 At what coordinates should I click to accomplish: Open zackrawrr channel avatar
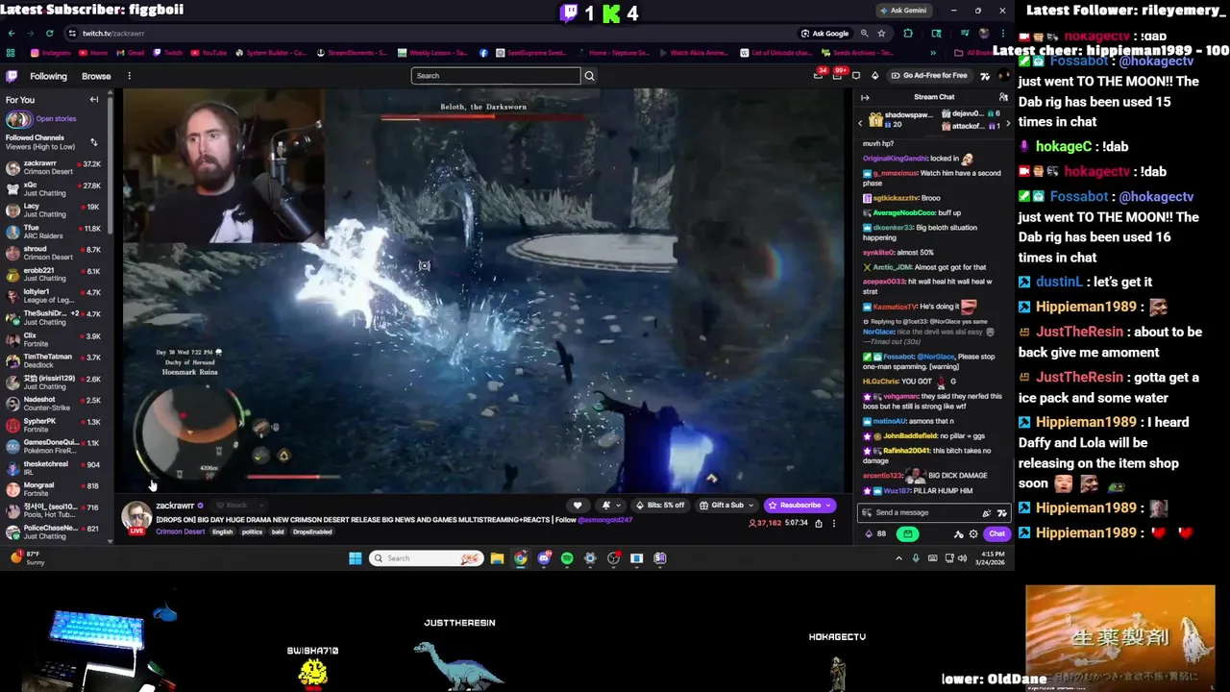136,516
